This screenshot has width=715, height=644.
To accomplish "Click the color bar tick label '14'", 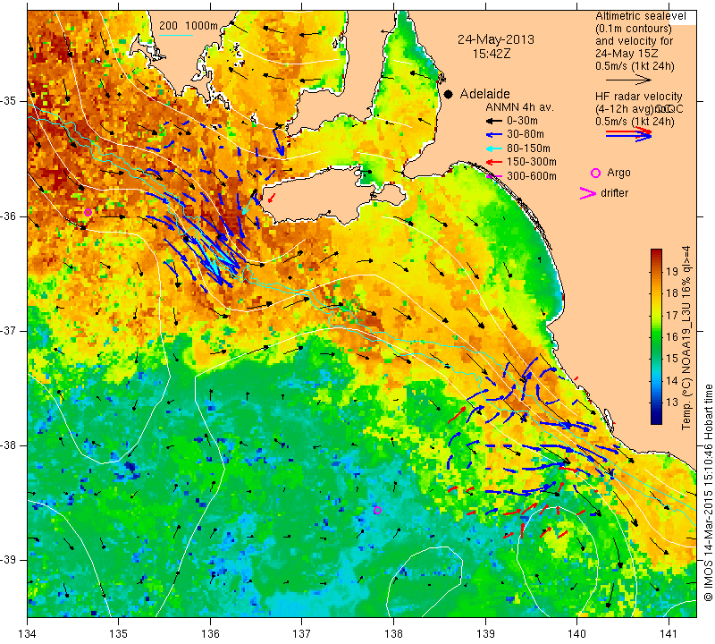I will click(x=672, y=381).
